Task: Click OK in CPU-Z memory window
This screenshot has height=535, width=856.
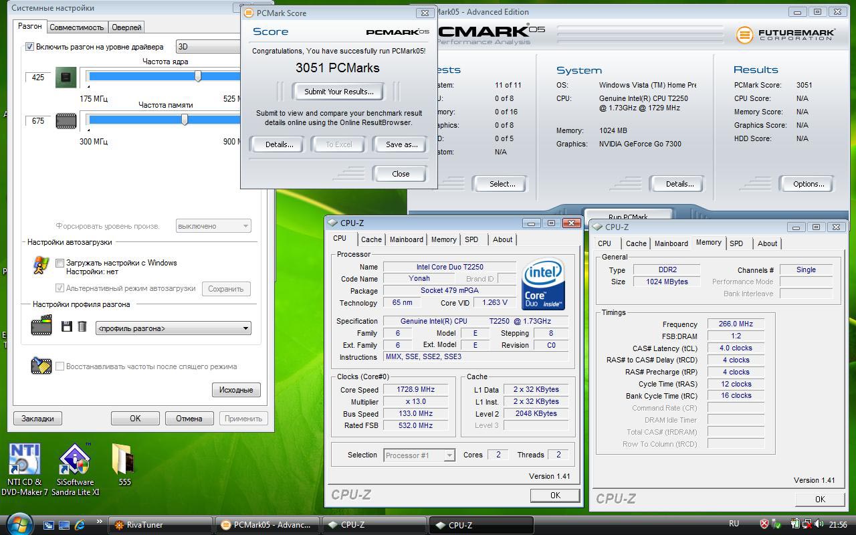Action: [820, 499]
